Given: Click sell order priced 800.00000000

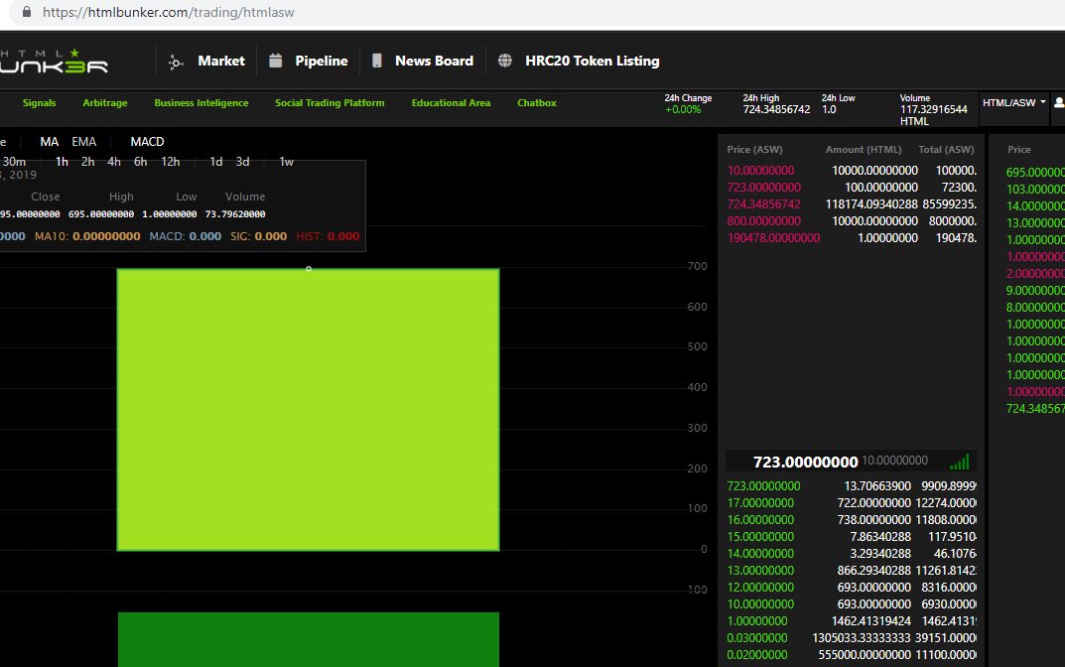Looking at the screenshot, I should point(852,221).
